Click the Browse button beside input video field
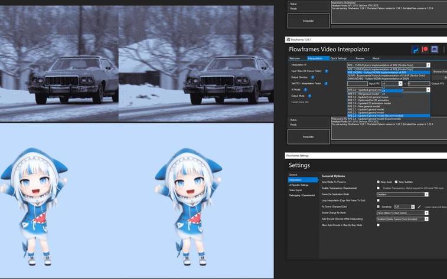 tap(440, 72)
